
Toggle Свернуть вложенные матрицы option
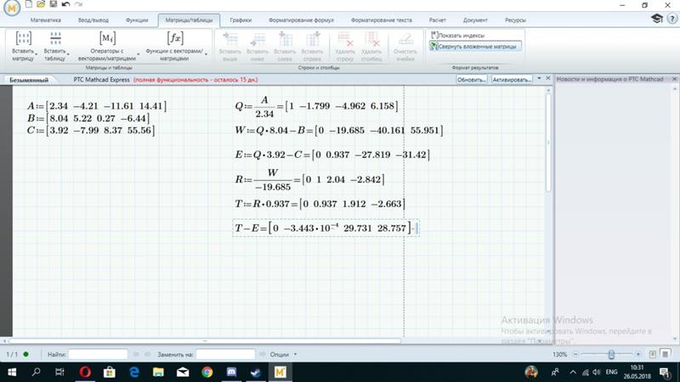475,47
